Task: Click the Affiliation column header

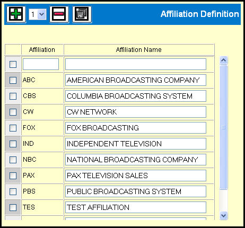Action: tap(42, 50)
